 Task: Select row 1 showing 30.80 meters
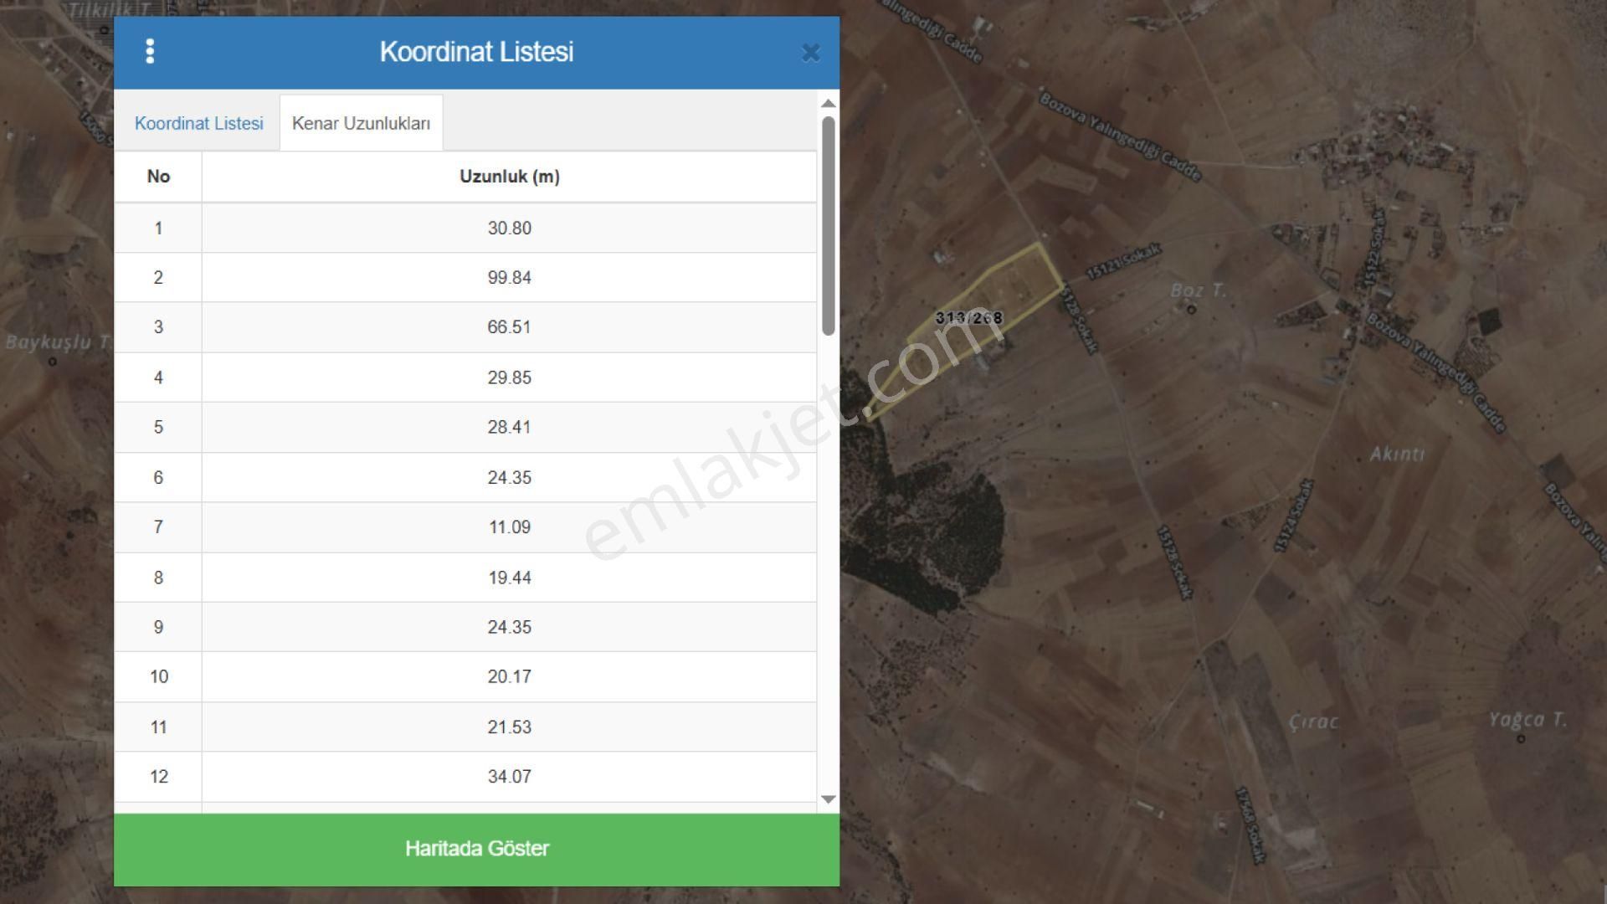coord(509,228)
